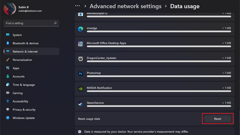Click the '< 1 MB' value for msedge
This screenshot has width=240, height=135.
(226, 28)
